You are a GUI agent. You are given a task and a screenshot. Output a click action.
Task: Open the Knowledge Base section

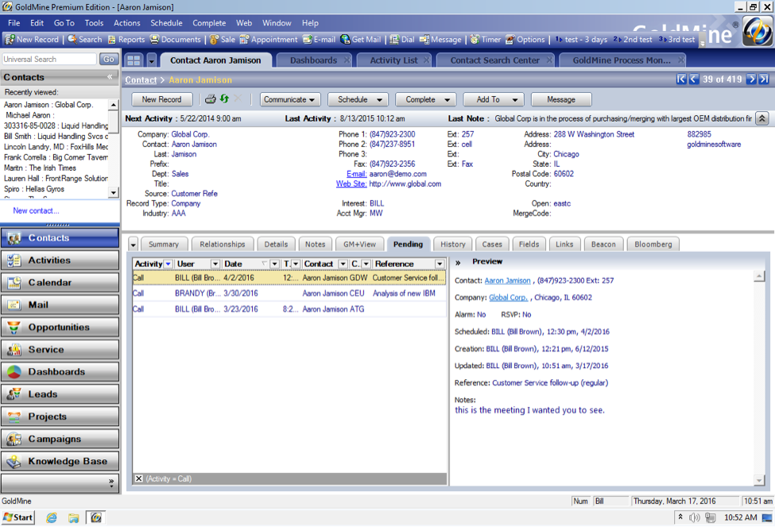click(x=60, y=461)
